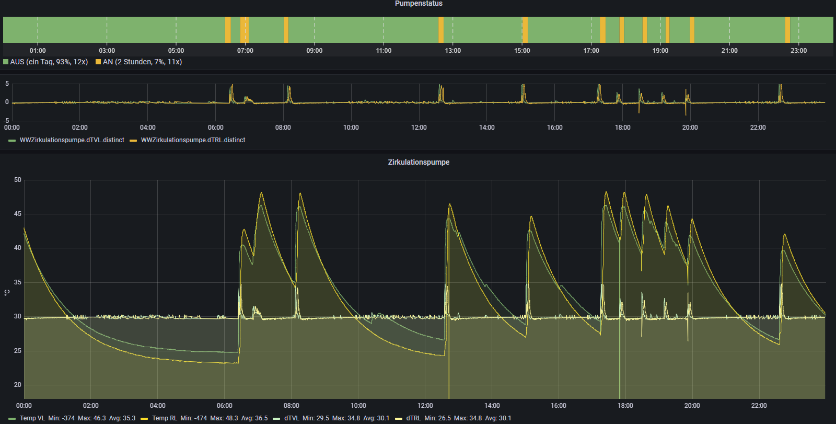Viewport: 836px width, 424px height.
Task: Click the Temp VL 'Avg: 35.3' value
Action: point(122,418)
